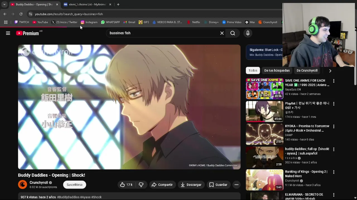The image size is (357, 200).
Task: Select De tus búsquedas filter chip
Action: tap(277, 71)
